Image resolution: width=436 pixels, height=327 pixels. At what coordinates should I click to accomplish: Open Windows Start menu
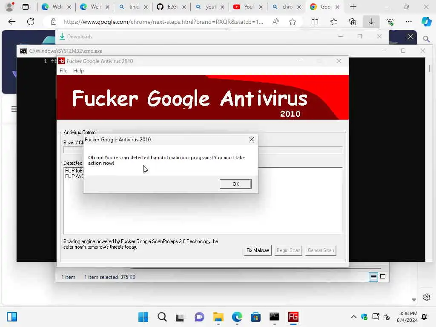tap(143, 317)
